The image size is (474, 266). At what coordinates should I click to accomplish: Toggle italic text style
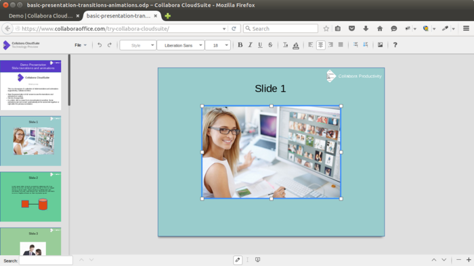[250, 45]
